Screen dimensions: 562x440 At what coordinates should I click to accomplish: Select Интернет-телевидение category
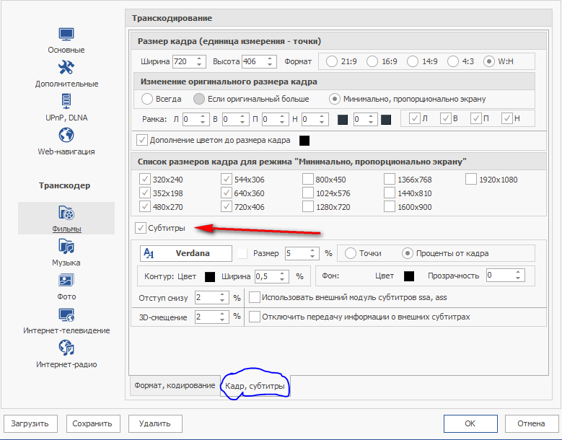click(66, 321)
